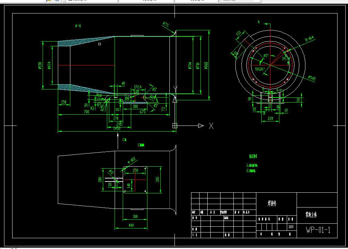Image resolution: width=348 pixels, height=249 pixels.
Task: Pick the 295 dimension text
Action: [x=119, y=124]
